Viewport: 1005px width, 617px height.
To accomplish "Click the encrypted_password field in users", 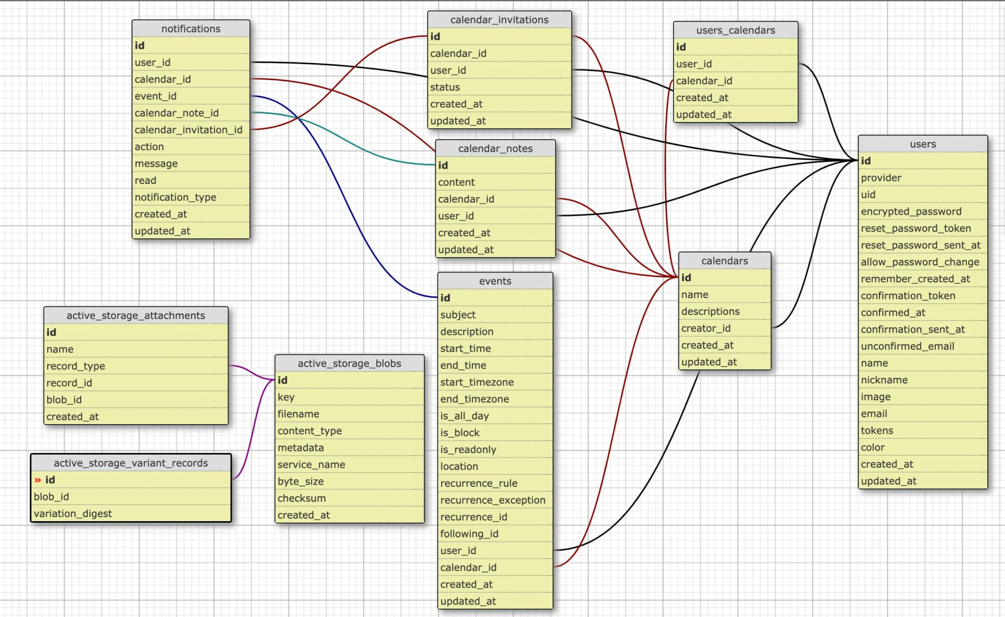I will (x=911, y=212).
